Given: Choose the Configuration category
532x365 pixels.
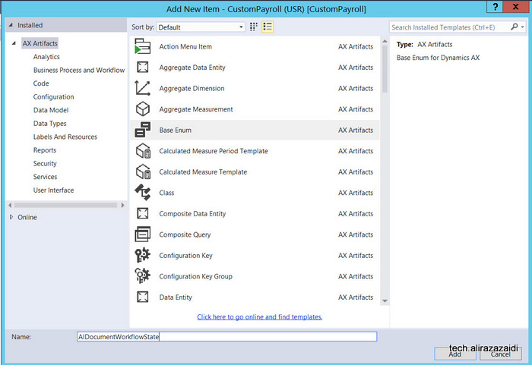Looking at the screenshot, I should [54, 96].
